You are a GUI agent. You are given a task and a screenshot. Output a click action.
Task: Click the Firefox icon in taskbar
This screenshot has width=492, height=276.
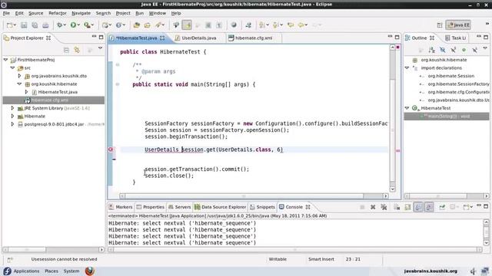click(x=90, y=271)
